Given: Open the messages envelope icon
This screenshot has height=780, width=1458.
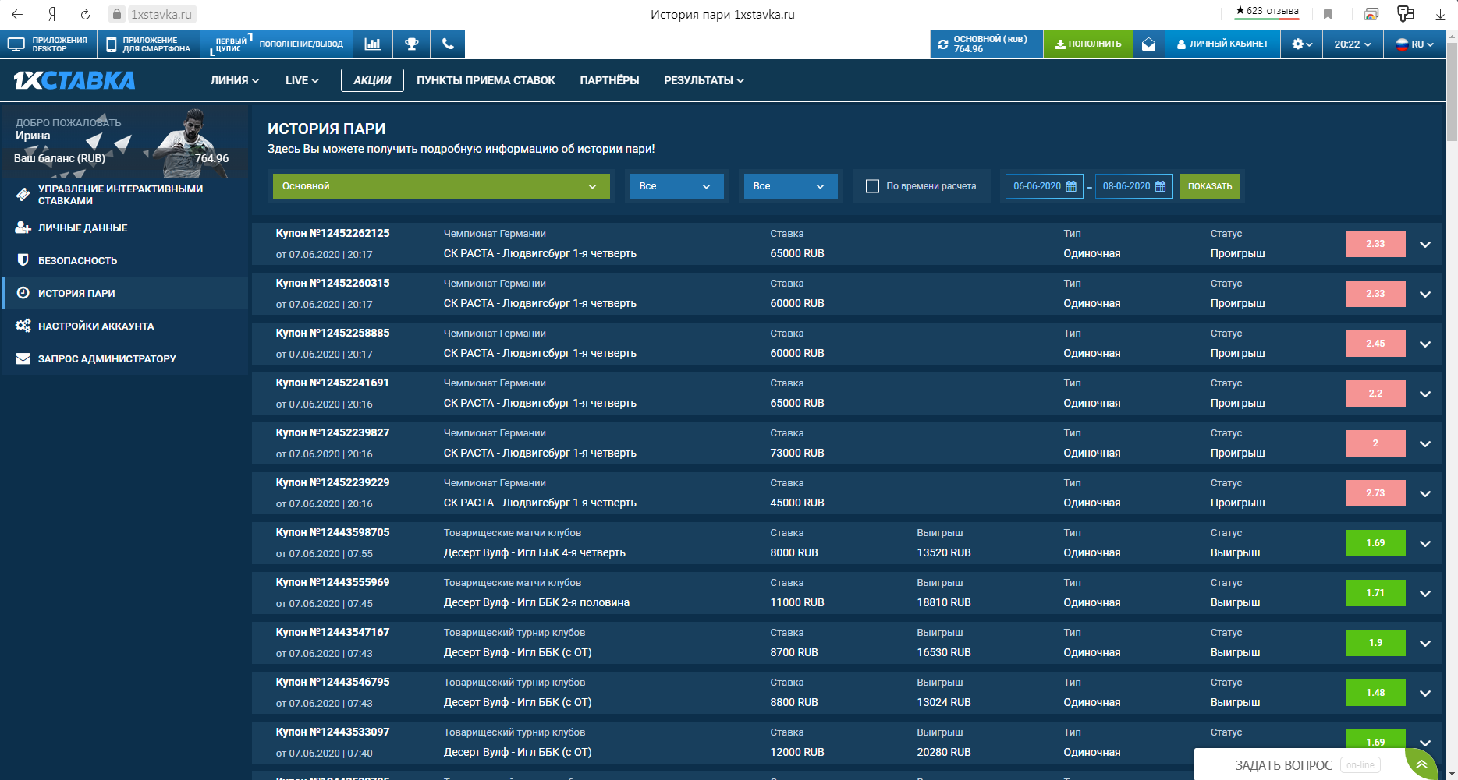Looking at the screenshot, I should click(1148, 44).
